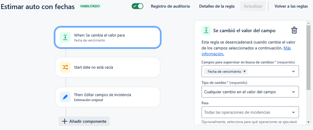This screenshot has width=313, height=130.
Task: Click the Actualizar button
Action: 253,6
